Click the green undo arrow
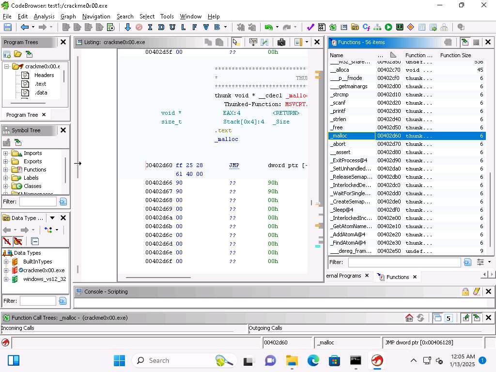This screenshot has height=372, width=496. 268,28
